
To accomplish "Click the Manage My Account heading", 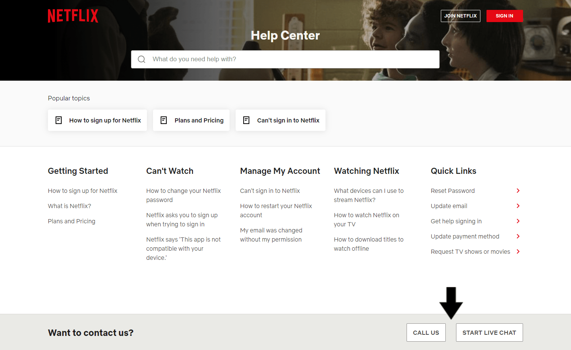I will [x=280, y=171].
